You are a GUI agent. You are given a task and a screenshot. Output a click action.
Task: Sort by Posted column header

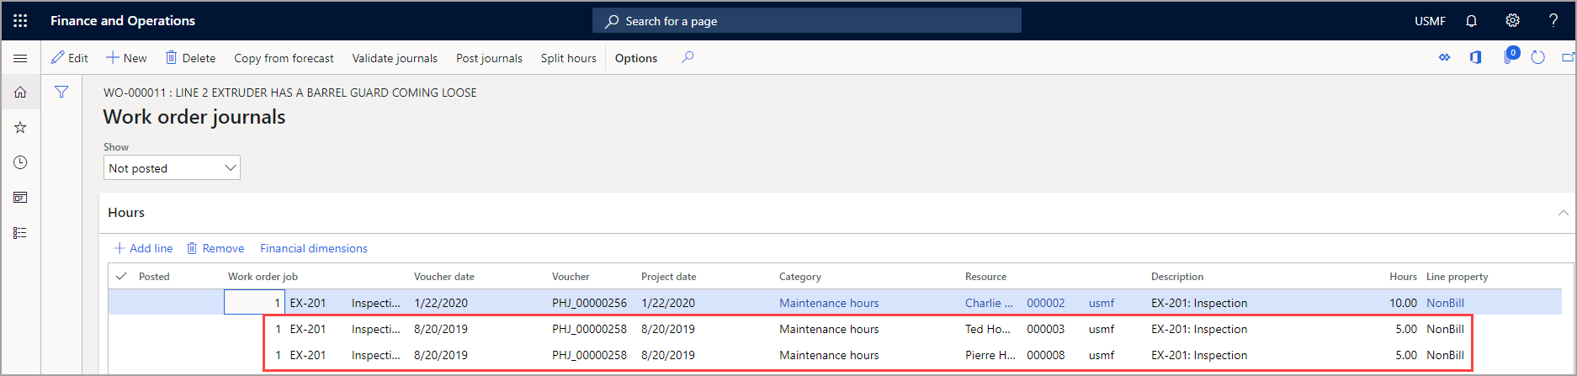(x=154, y=277)
